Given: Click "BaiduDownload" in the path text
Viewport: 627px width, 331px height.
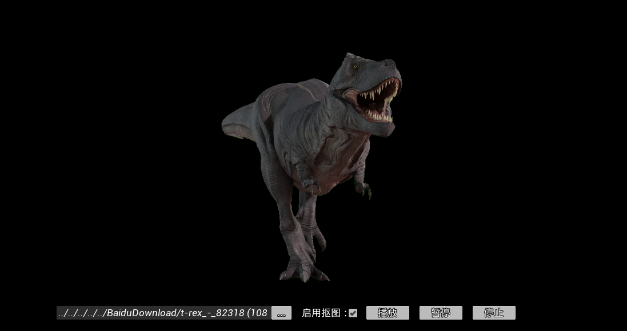Looking at the screenshot, I should (x=142, y=313).
